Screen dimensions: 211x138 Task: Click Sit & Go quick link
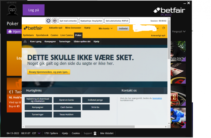click(x=96, y=107)
